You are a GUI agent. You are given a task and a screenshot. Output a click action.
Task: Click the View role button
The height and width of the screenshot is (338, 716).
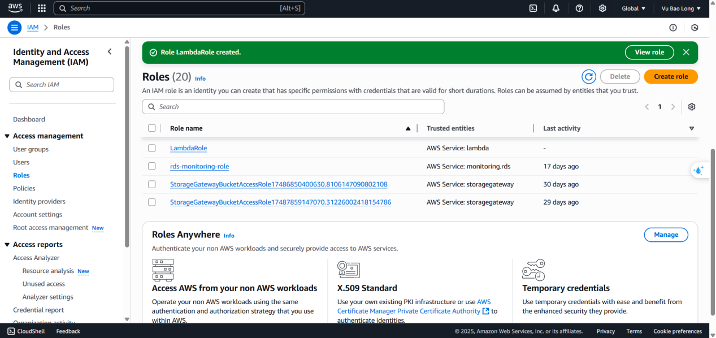click(x=649, y=52)
